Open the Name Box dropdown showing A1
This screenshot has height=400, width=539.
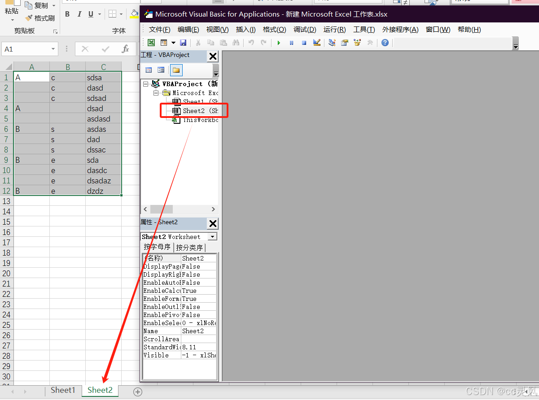(x=53, y=49)
